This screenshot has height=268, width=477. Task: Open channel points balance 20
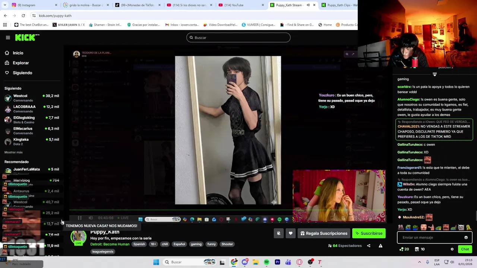pos(404,249)
